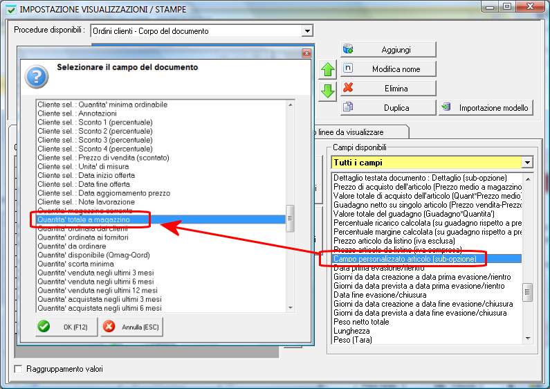Select 'Percentuale ricarico calcolata' field

427,223
